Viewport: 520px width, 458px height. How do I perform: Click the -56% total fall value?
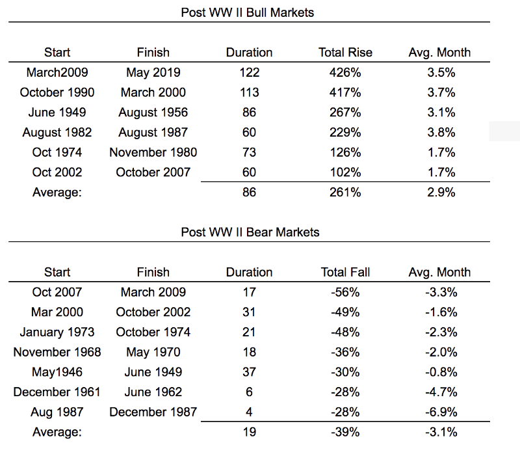coord(345,292)
